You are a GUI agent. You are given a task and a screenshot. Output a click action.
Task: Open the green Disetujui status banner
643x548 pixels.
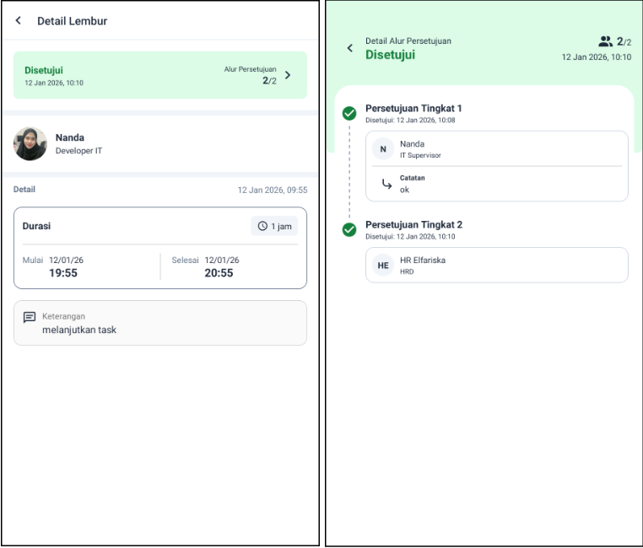pyautogui.click(x=159, y=75)
